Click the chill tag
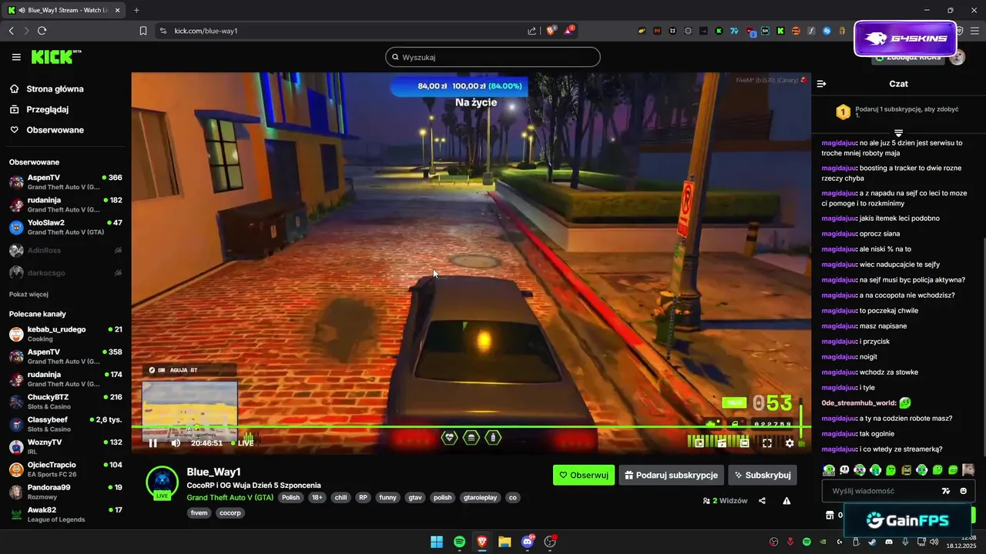986x554 pixels. [340, 498]
